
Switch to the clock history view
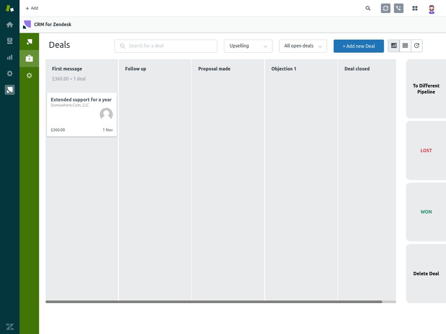pos(417,46)
